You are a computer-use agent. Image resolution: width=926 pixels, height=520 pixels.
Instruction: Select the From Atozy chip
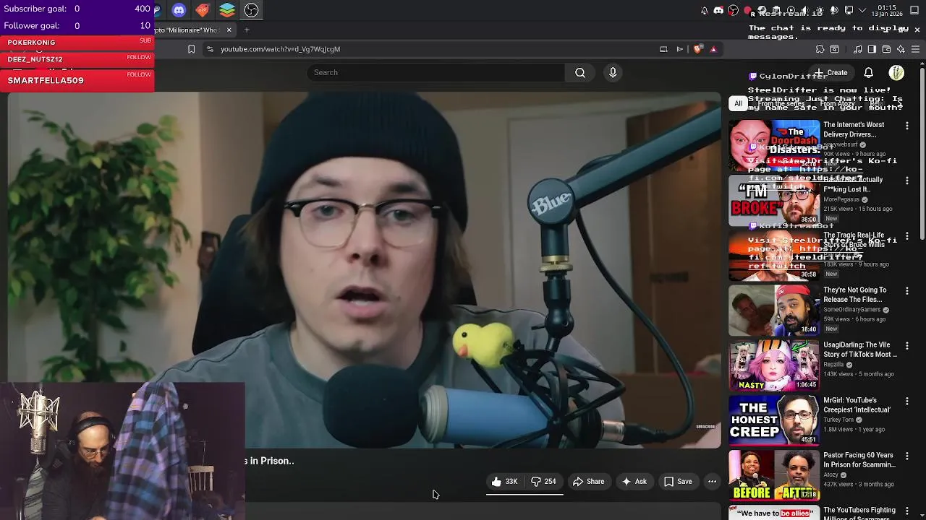point(837,104)
